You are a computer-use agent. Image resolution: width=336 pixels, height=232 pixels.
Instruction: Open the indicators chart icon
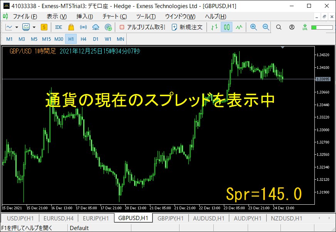tap(26, 27)
